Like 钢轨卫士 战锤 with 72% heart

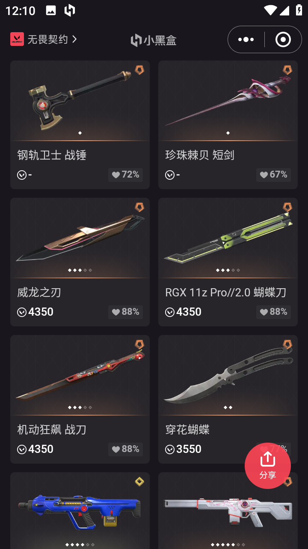point(125,175)
